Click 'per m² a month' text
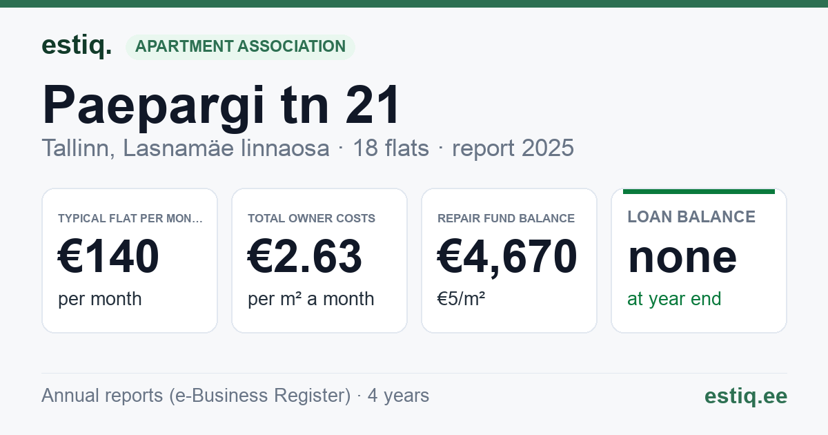The height and width of the screenshot is (435, 828). click(310, 299)
